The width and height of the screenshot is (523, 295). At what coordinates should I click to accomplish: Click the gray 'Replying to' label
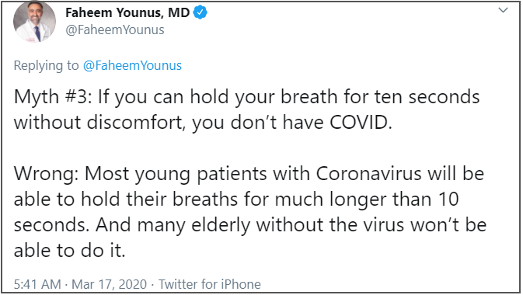pyautogui.click(x=46, y=66)
